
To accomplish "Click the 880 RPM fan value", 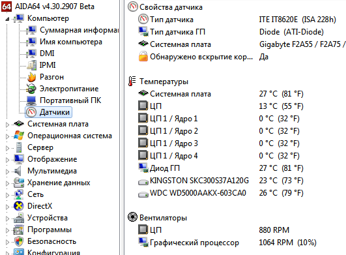I will (274, 230).
